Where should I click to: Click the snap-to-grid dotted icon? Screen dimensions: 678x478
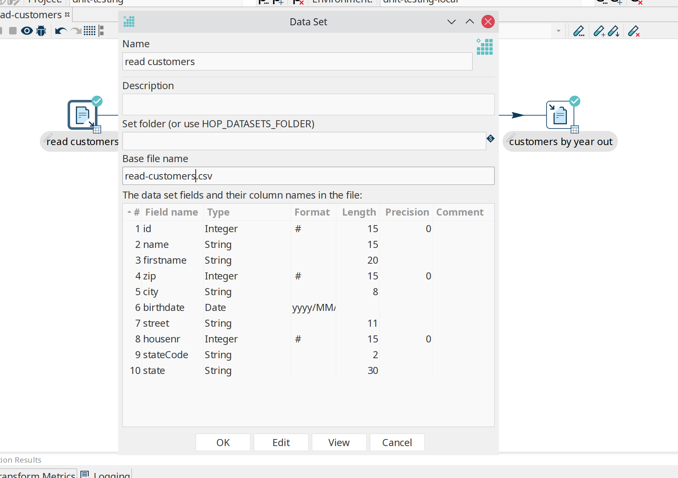[x=90, y=31]
